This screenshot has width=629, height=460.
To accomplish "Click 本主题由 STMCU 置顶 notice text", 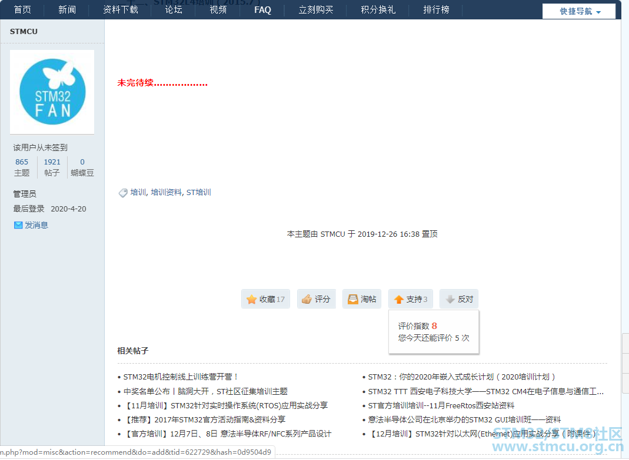I will pos(362,234).
